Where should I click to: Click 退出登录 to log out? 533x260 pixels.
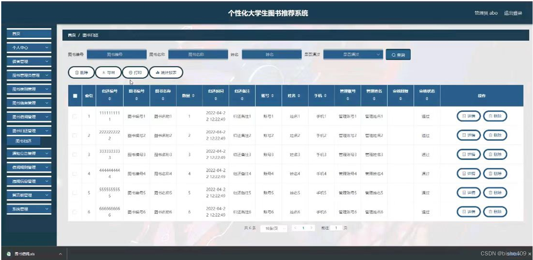point(513,13)
